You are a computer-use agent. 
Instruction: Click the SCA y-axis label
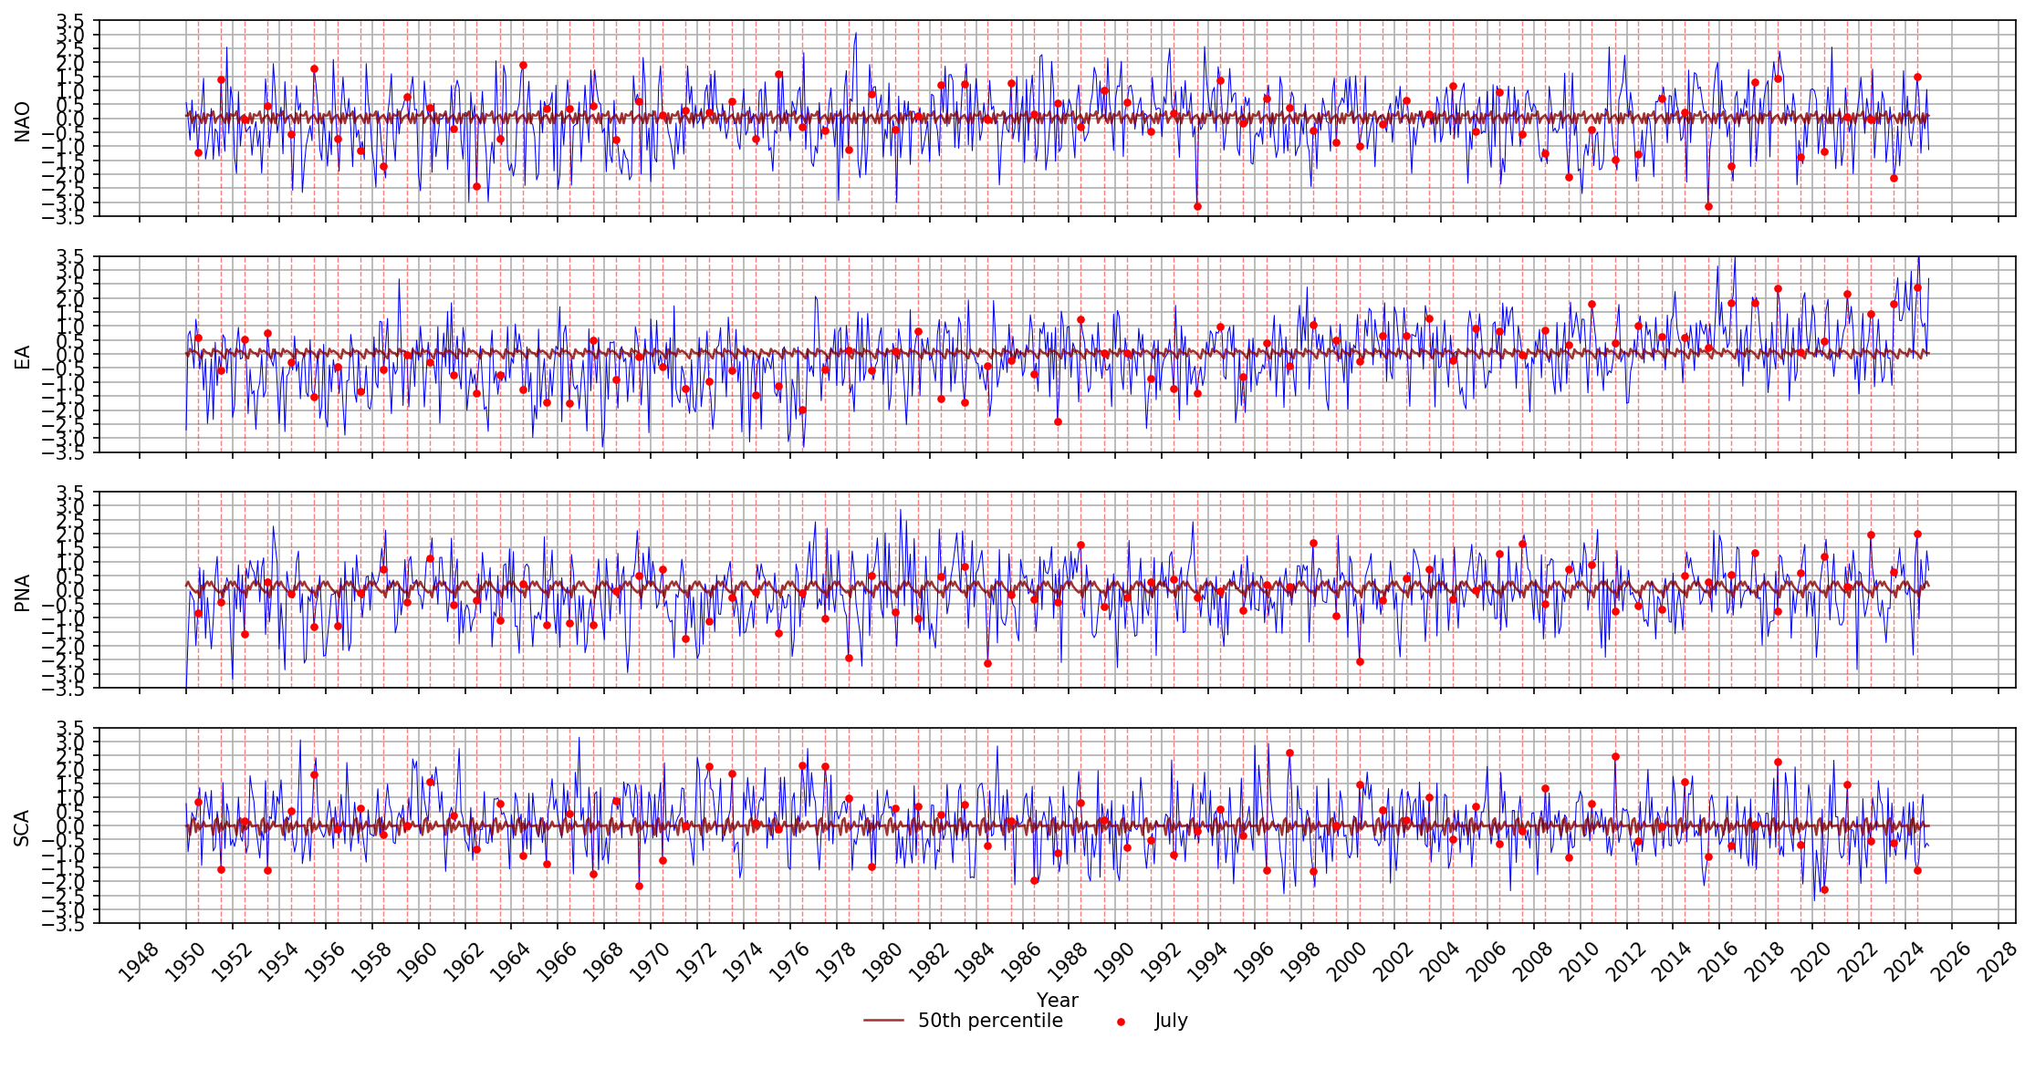tap(23, 827)
